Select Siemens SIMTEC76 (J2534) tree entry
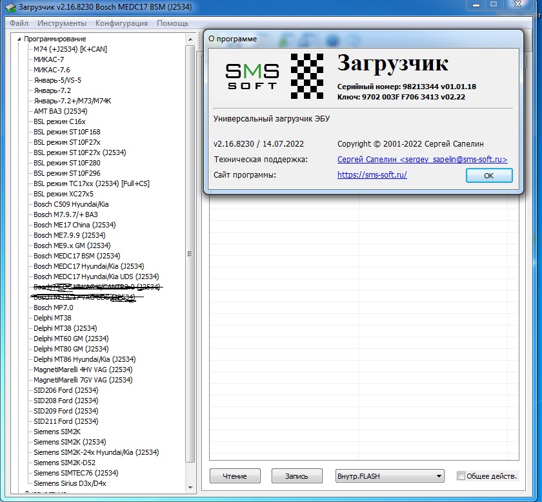This screenshot has width=542, height=502. tap(75, 473)
